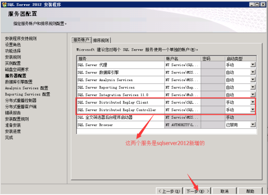Select Reporting Services 配置 step in sidebar
This screenshot has width=268, height=195.
pyautogui.click(x=28, y=94)
